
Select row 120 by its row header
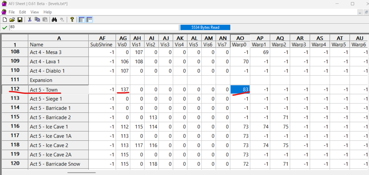click(15, 164)
